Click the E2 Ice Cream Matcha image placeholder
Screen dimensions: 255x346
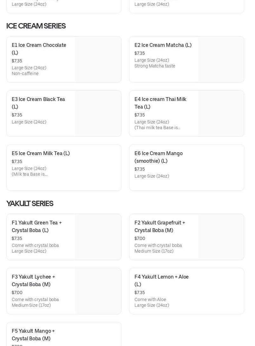221,60
